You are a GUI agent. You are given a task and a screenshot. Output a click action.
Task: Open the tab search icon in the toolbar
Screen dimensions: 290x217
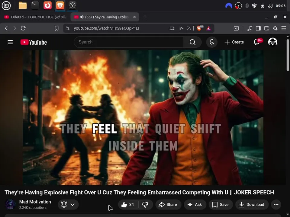236,28
